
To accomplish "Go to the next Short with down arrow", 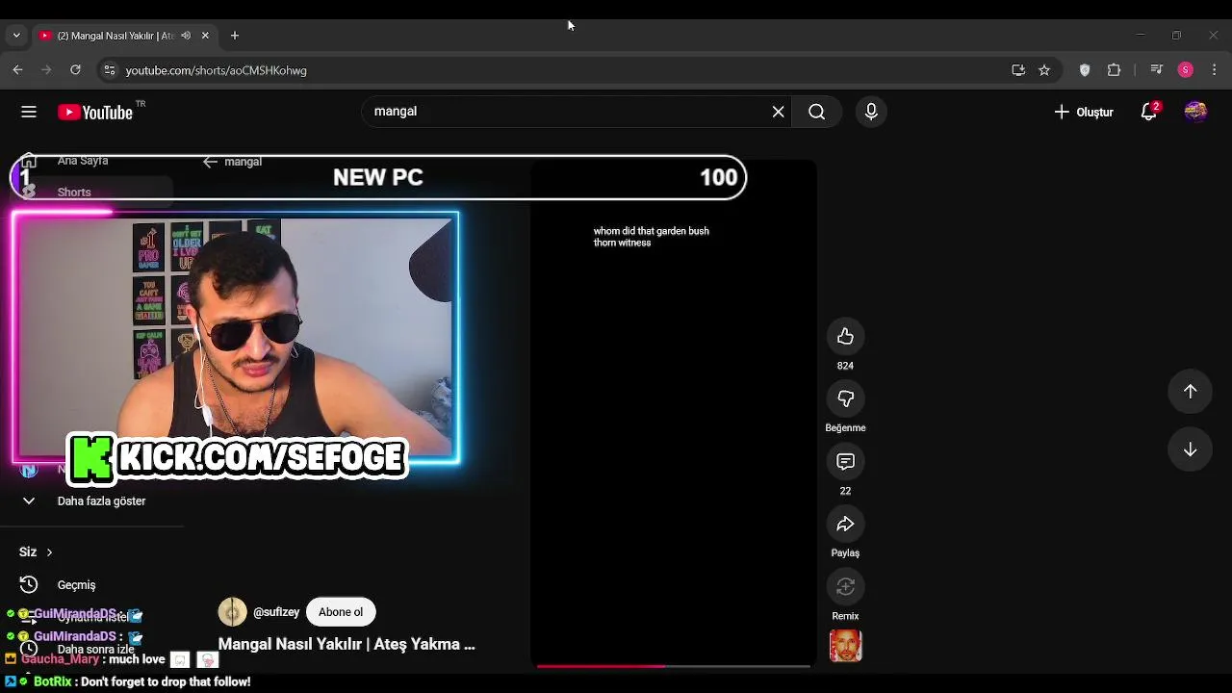I will tap(1190, 449).
